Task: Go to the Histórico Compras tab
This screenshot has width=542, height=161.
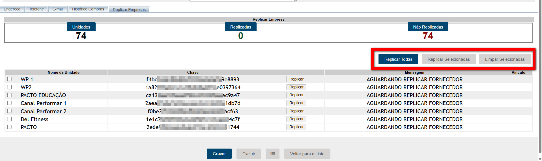Action: [x=88, y=9]
